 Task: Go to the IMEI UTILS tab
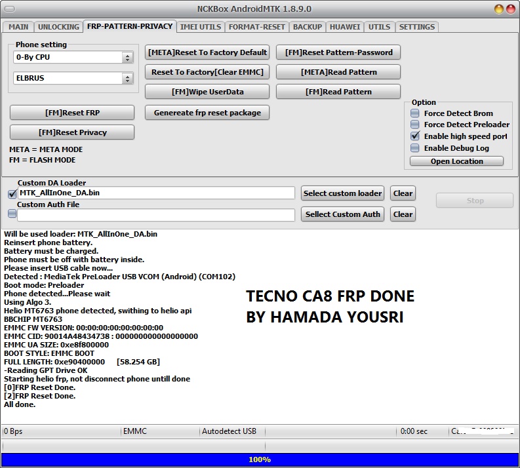tap(200, 27)
